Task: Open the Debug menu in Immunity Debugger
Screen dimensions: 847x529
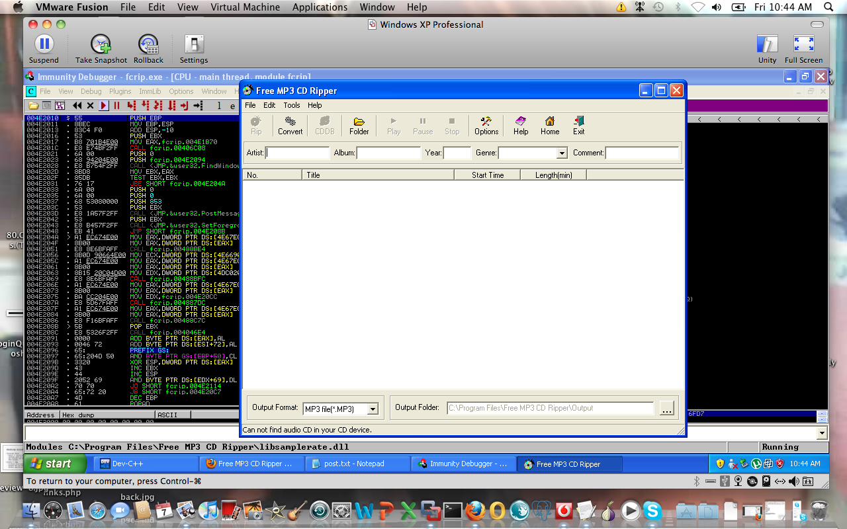Action: click(x=91, y=91)
